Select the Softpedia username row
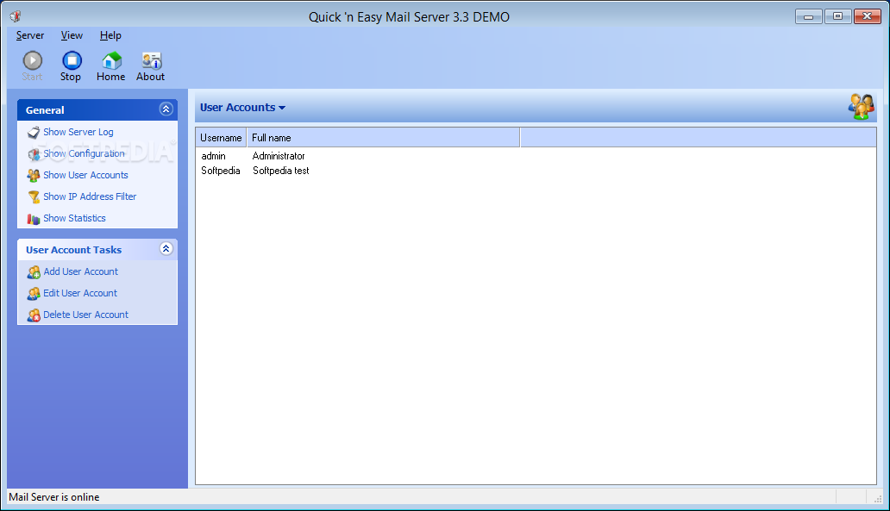 220,171
